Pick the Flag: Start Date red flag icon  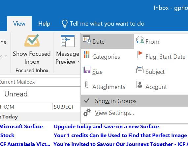(x=140, y=54)
